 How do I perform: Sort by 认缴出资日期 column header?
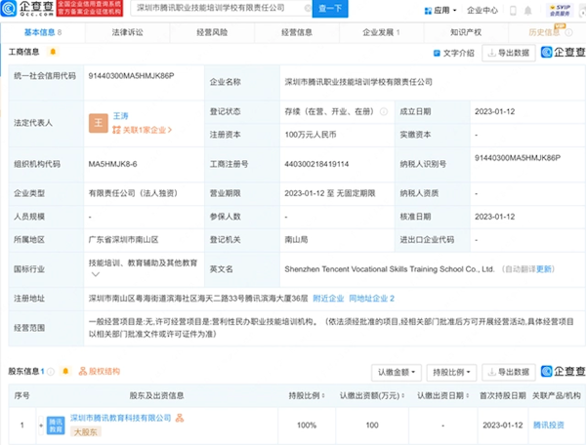pyautogui.click(x=443, y=396)
